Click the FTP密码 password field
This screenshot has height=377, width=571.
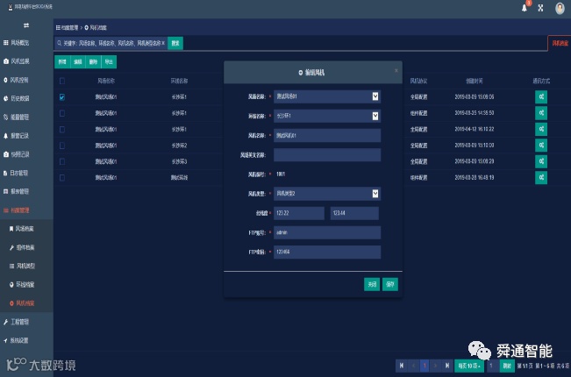[327, 252]
